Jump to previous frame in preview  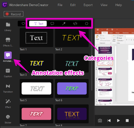[109, 121]
